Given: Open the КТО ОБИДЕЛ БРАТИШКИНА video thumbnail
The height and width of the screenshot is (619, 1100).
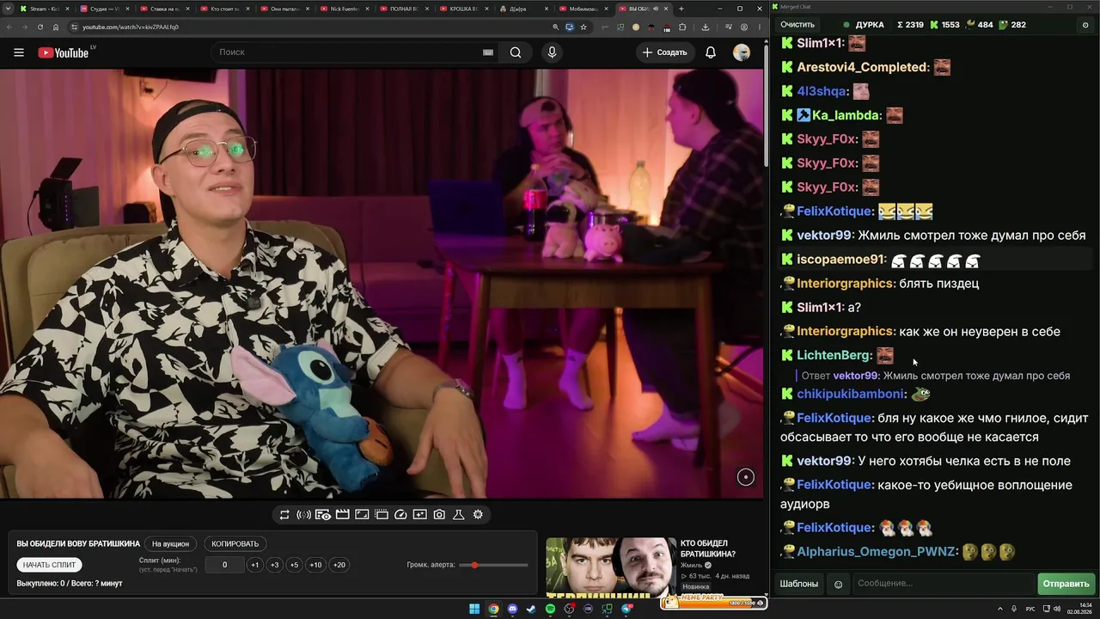Looking at the screenshot, I should coord(610,567).
